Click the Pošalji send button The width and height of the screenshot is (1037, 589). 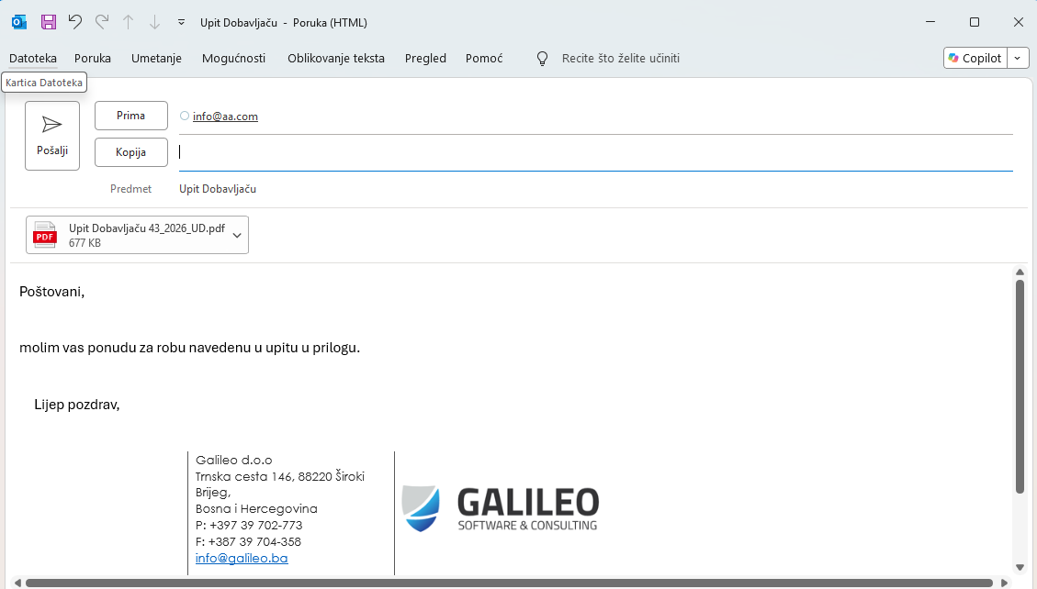point(52,136)
